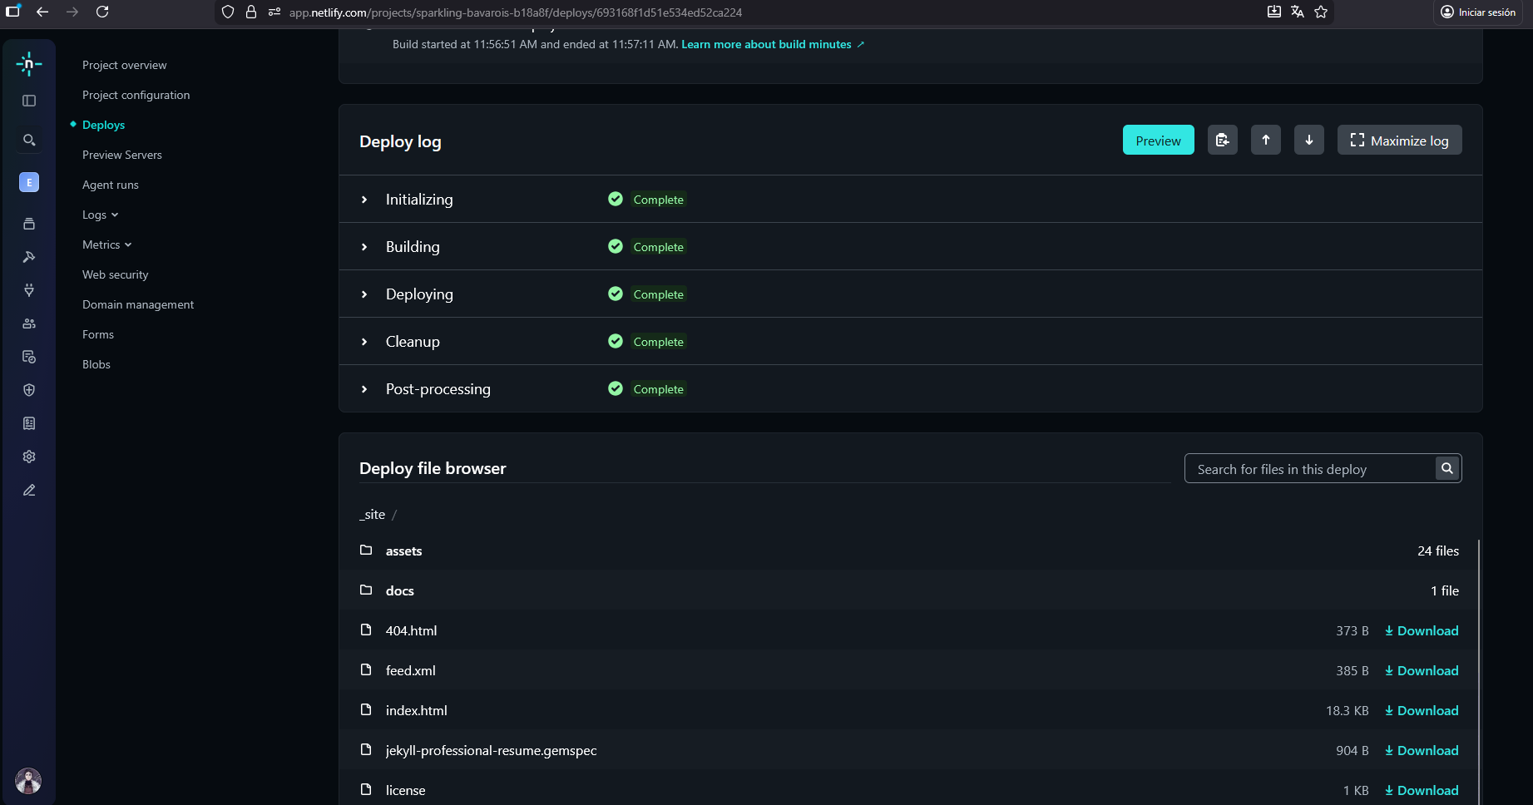Click the copy log to clipboard icon
The height and width of the screenshot is (805, 1533).
1222,141
